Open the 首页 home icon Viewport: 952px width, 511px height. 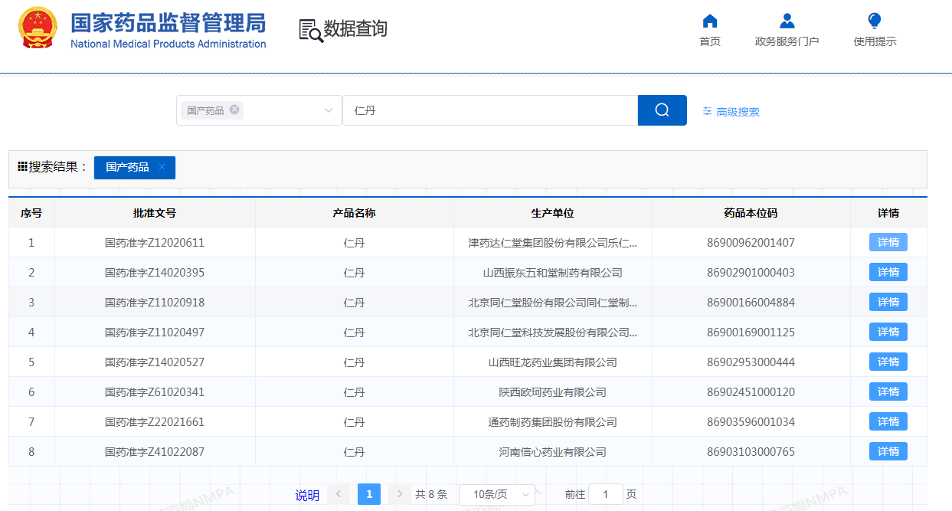pos(710,21)
